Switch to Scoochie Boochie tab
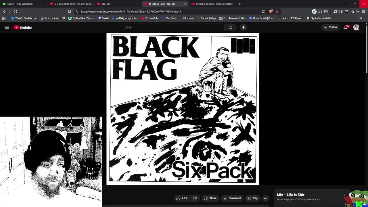This screenshot has width=368, height=207. tap(212, 4)
